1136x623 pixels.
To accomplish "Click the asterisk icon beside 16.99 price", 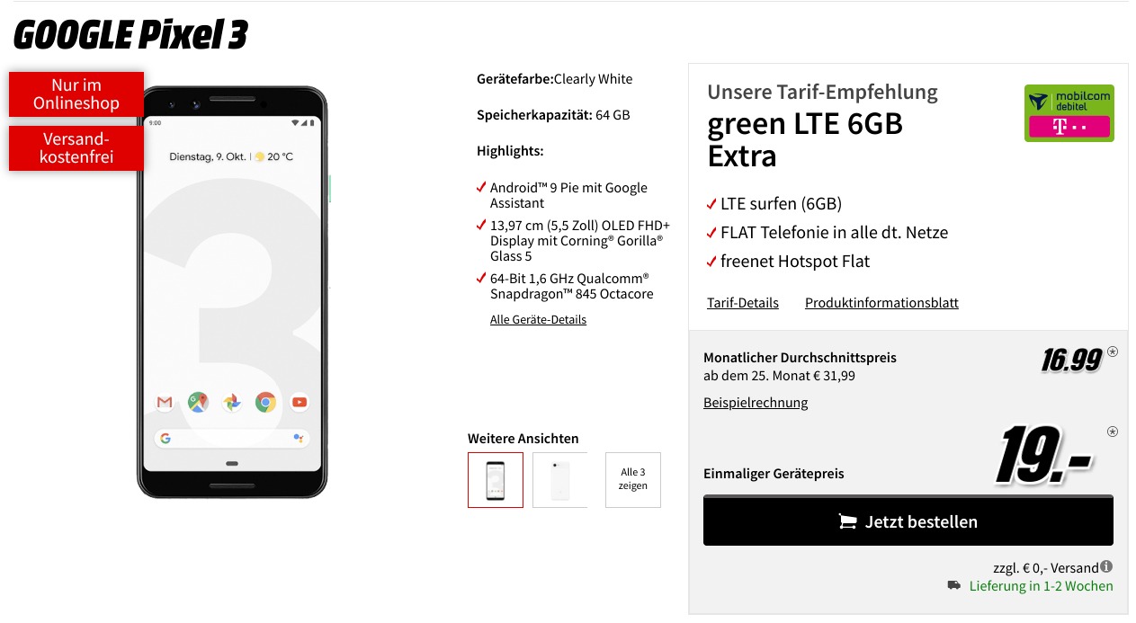I will point(1113,352).
